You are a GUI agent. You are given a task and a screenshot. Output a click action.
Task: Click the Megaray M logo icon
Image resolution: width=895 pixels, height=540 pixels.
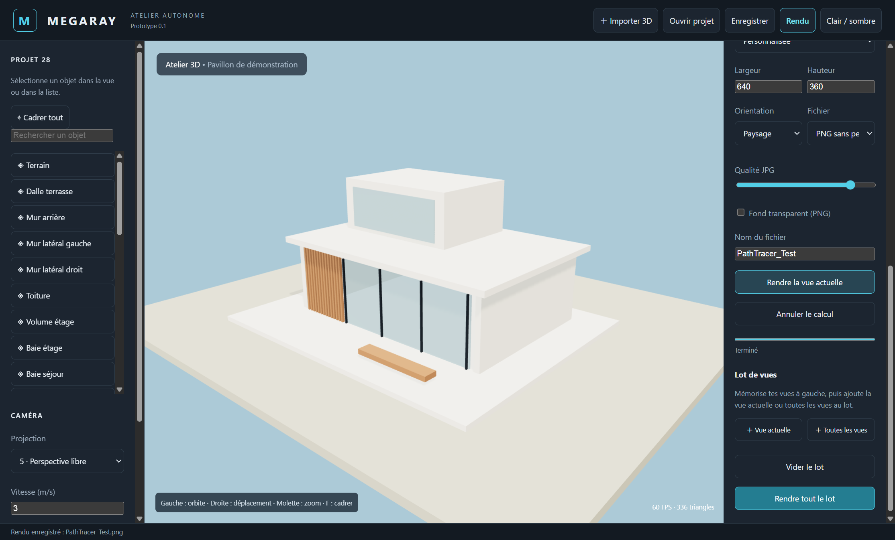point(25,20)
